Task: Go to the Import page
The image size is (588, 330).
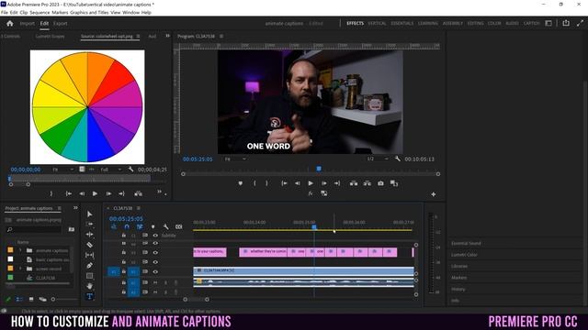Action: (x=27, y=23)
